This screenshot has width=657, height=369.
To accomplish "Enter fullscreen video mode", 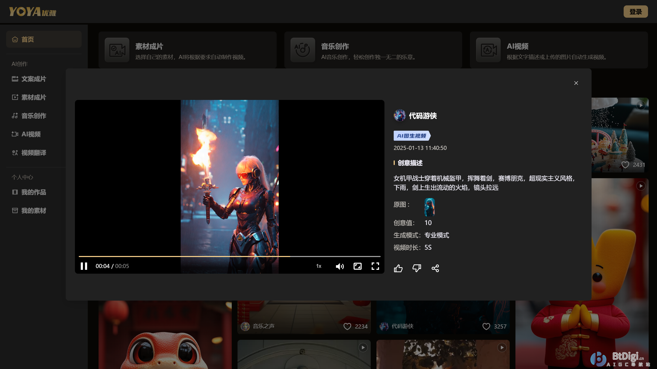I will [x=375, y=266].
